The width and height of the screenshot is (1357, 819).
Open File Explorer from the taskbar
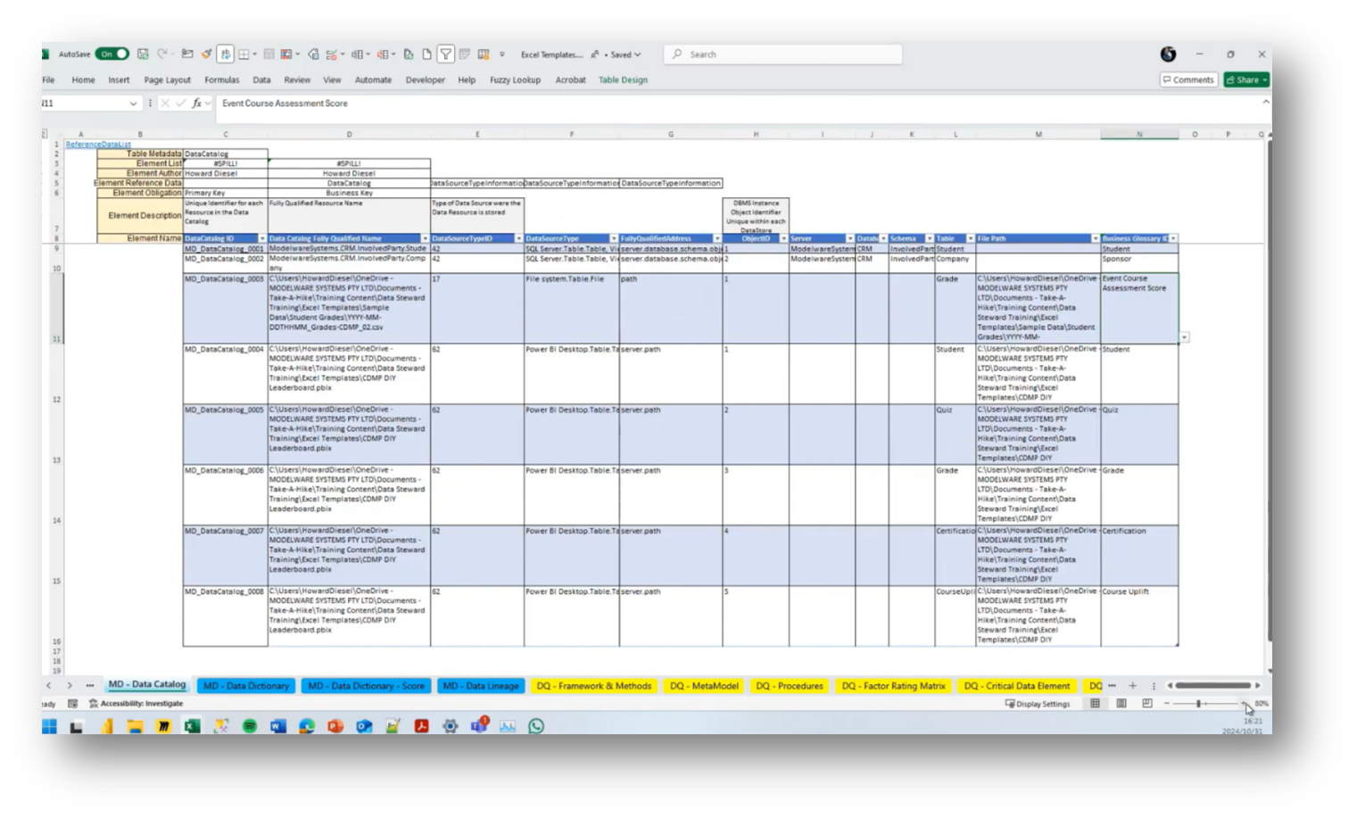pos(135,726)
